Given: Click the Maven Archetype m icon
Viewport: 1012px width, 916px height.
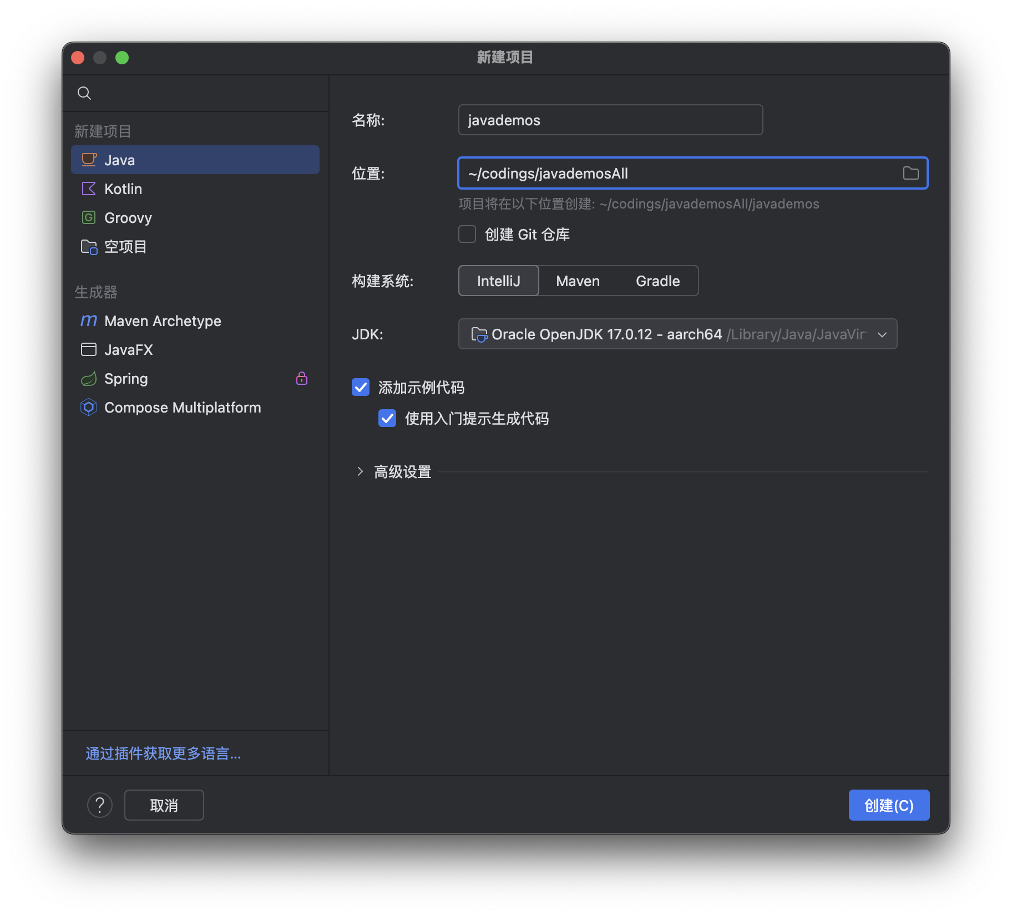Looking at the screenshot, I should click(89, 320).
